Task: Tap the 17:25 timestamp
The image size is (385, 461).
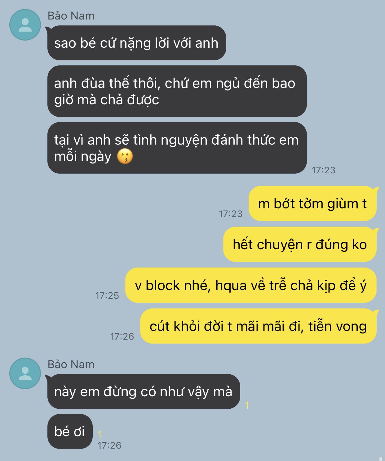Action: point(107,296)
